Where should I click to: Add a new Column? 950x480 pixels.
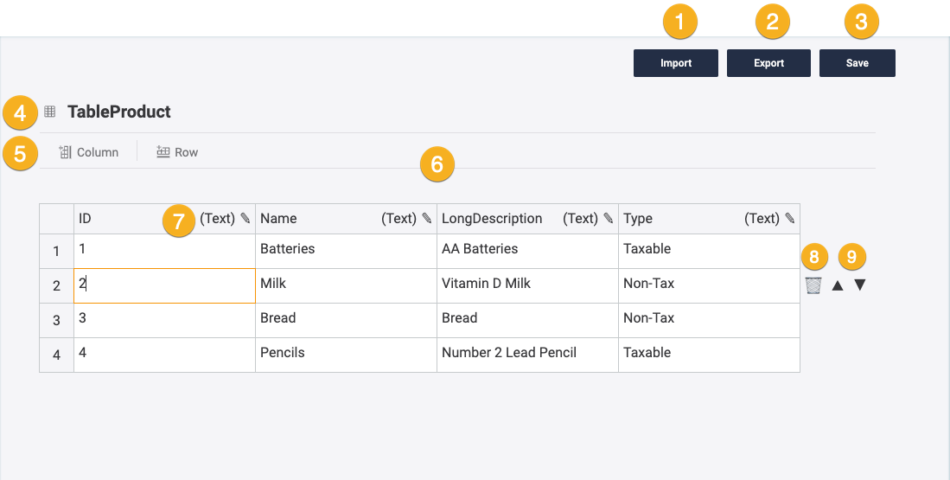[x=88, y=152]
